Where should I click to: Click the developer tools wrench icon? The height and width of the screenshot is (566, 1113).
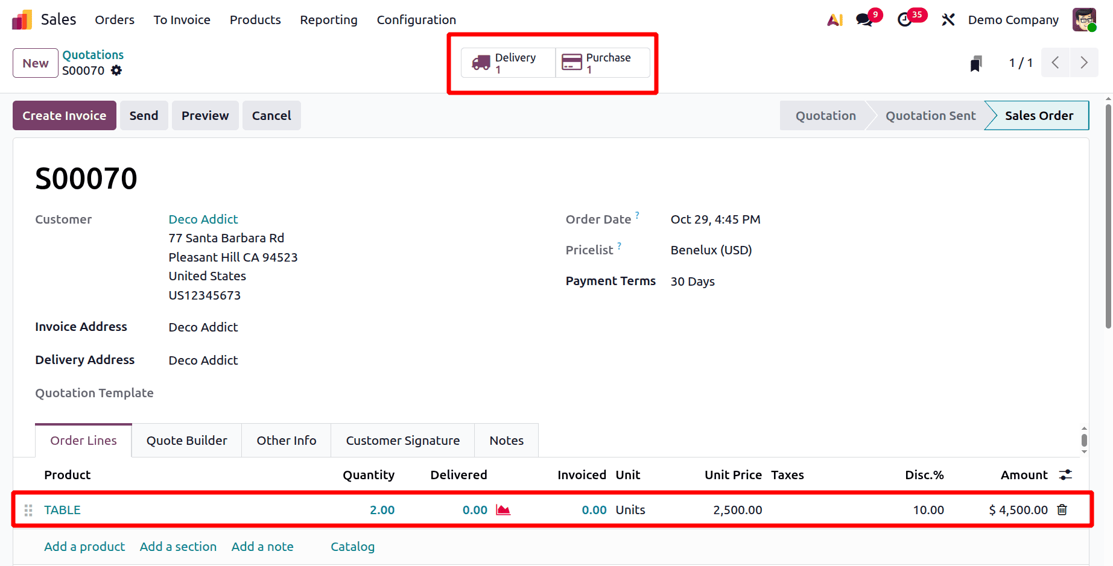coord(948,19)
